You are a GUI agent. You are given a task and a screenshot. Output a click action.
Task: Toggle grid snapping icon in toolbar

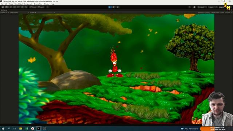(x=48, y=7)
